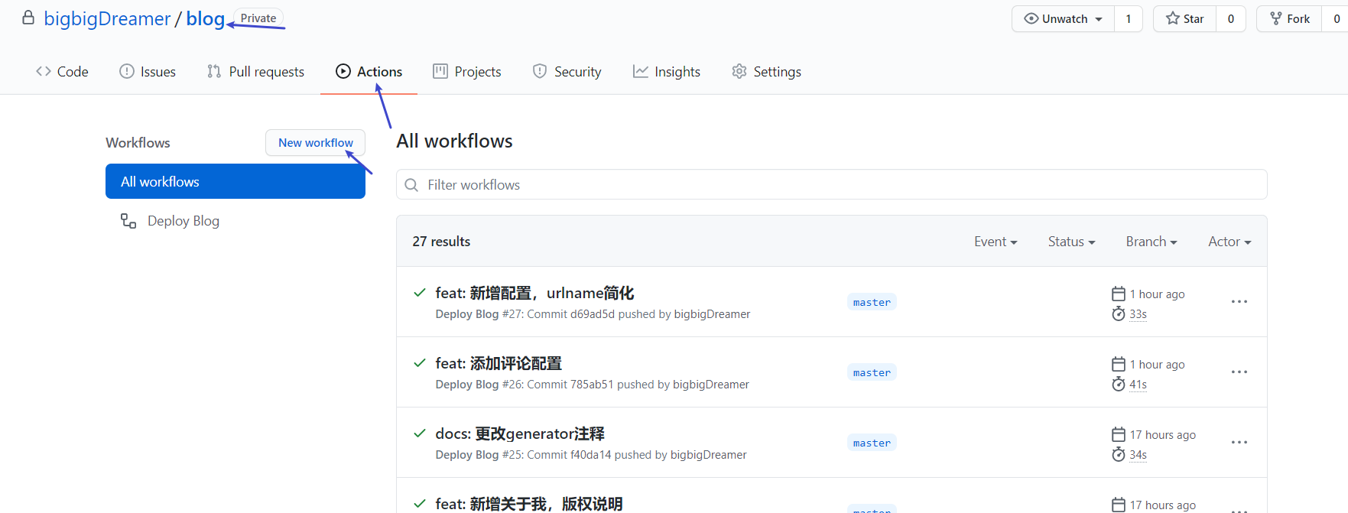
Task: Click stopwatch icon beside 41s
Action: coord(1119,384)
